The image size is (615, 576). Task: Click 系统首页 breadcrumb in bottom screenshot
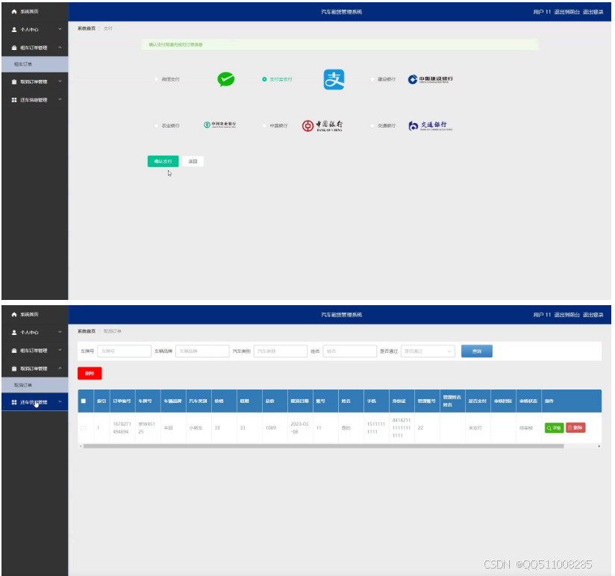pyautogui.click(x=87, y=331)
